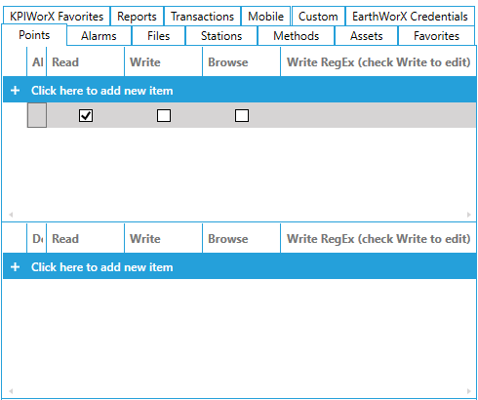This screenshot has width=478, height=400.
Task: Sort lower grid by Browse column header
Action: [241, 239]
